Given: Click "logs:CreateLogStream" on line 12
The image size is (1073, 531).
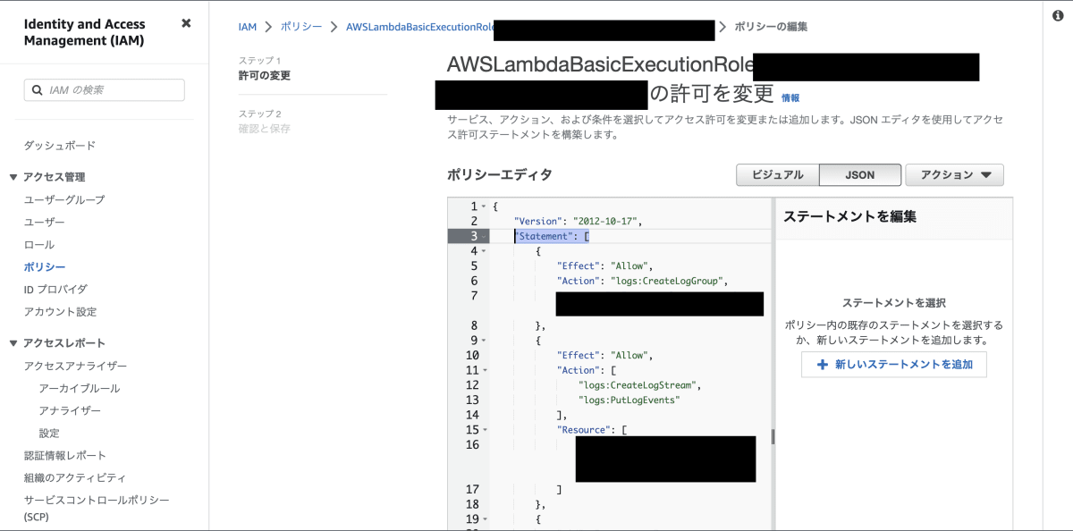Looking at the screenshot, I should pyautogui.click(x=638, y=385).
